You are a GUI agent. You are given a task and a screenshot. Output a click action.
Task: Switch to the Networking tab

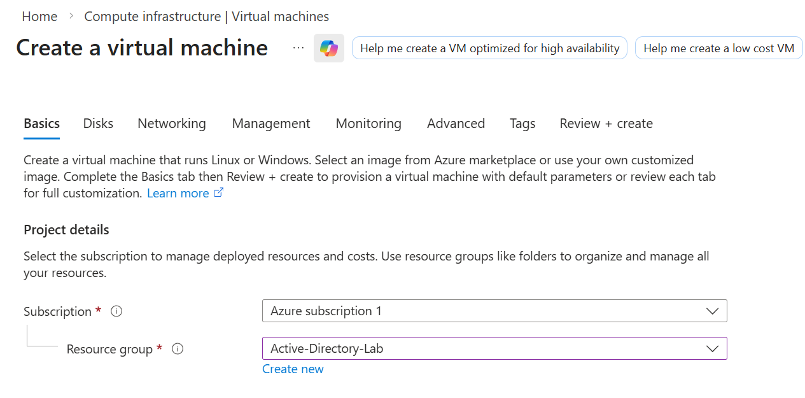point(172,124)
